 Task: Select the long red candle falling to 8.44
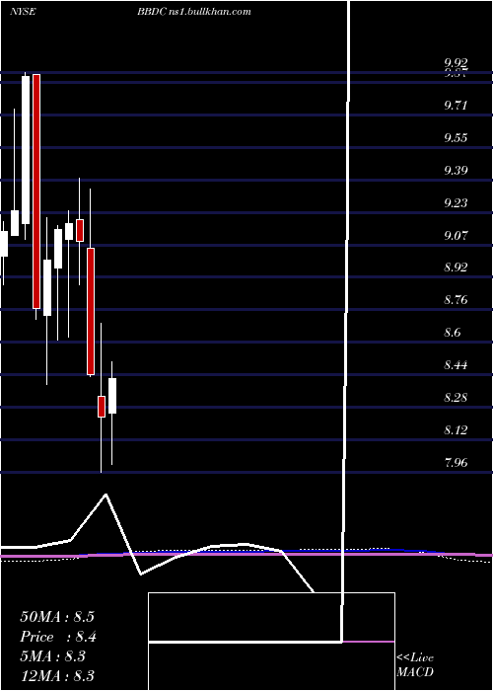pyautogui.click(x=91, y=311)
